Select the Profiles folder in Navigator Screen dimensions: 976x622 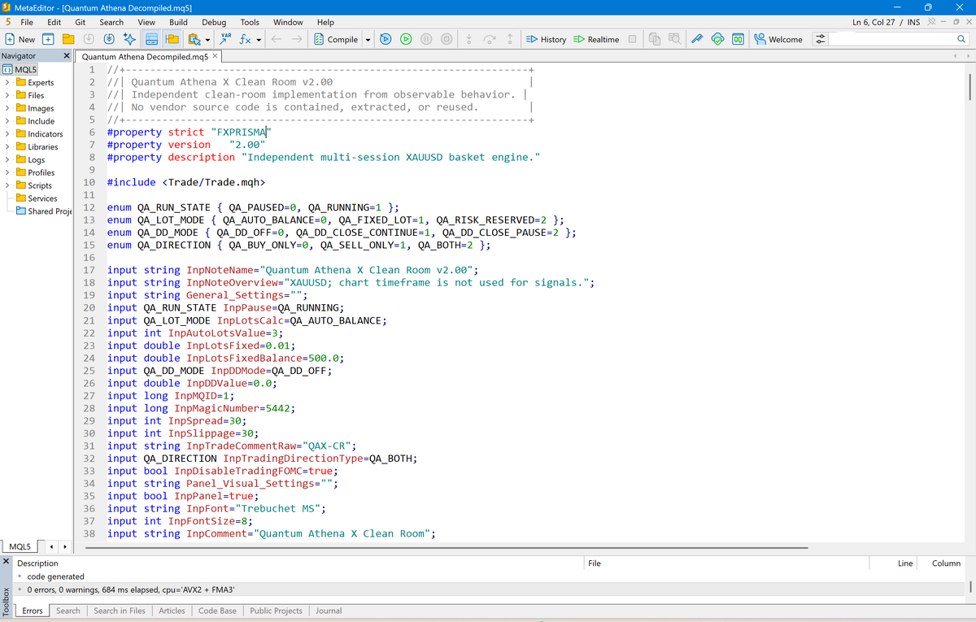point(35,172)
